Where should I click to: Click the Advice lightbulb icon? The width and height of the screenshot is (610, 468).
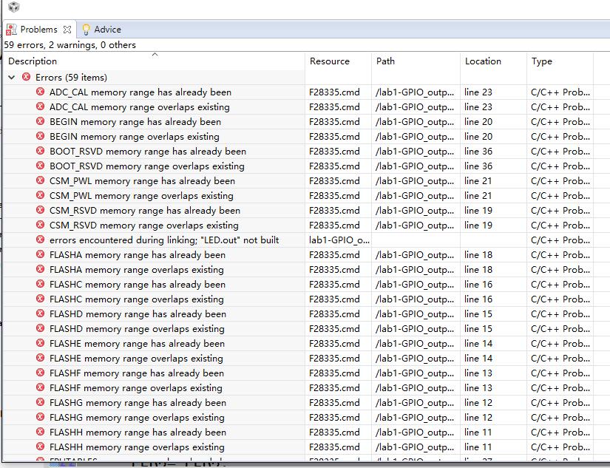(86, 30)
